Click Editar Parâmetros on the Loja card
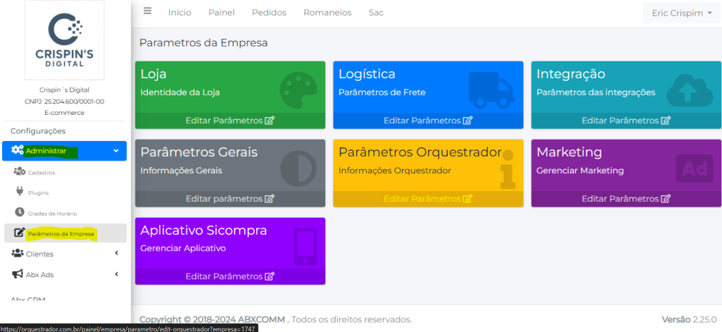The image size is (722, 332). coord(230,121)
